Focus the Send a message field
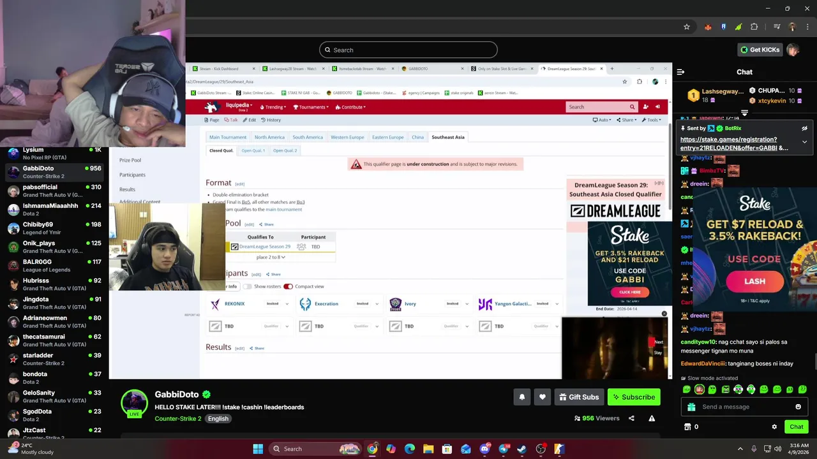 (x=744, y=407)
